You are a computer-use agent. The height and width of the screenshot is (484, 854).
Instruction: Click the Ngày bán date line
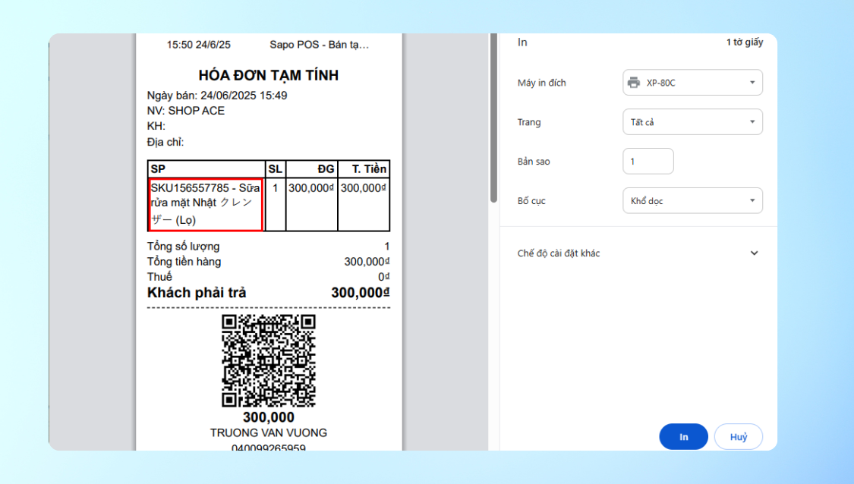coord(217,96)
